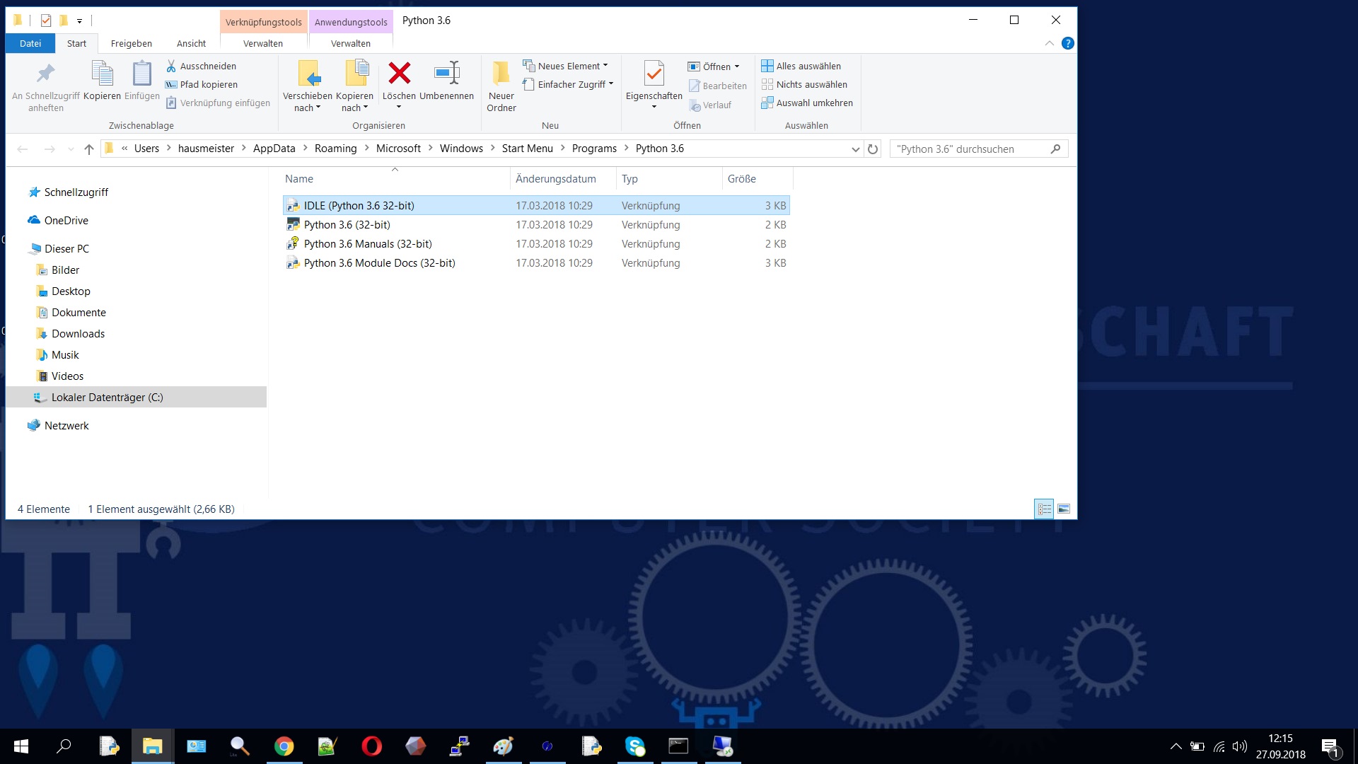The image size is (1358, 764).
Task: Click the red Löschen icon
Action: click(x=399, y=72)
